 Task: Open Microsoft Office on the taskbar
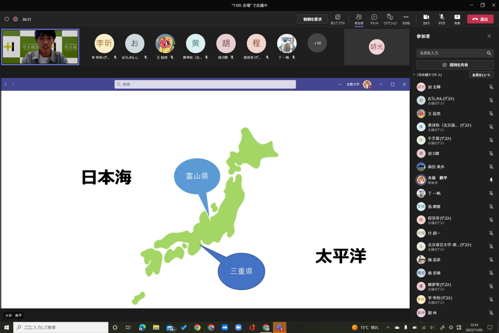[252, 327]
